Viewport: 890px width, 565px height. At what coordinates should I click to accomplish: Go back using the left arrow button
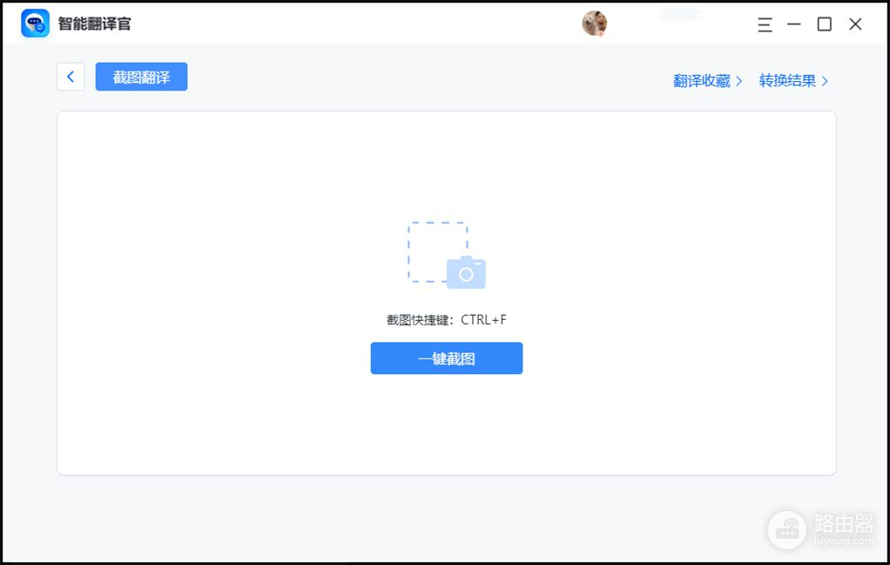tap(71, 77)
